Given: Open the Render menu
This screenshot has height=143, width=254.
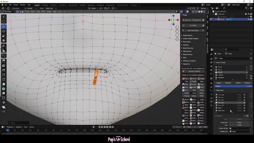Looking at the screenshot, I should (x=16, y=5).
